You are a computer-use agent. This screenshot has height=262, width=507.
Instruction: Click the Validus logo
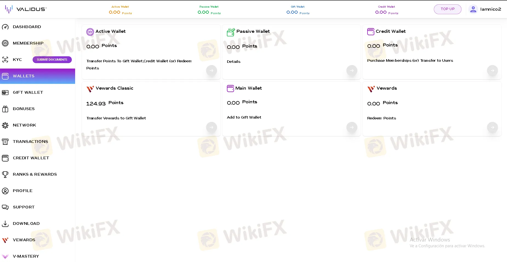26,9
